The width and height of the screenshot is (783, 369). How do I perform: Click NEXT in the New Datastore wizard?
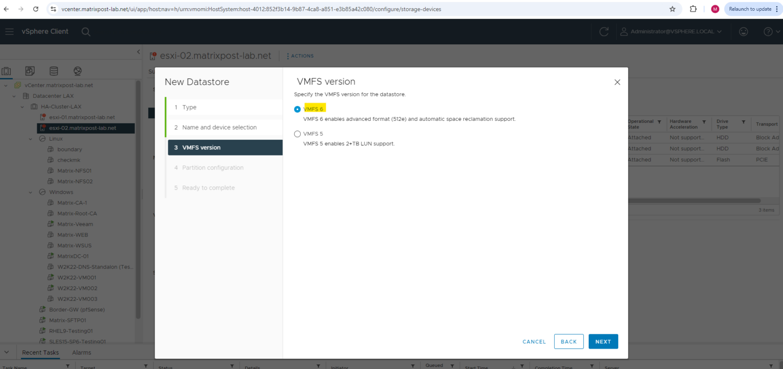603,341
